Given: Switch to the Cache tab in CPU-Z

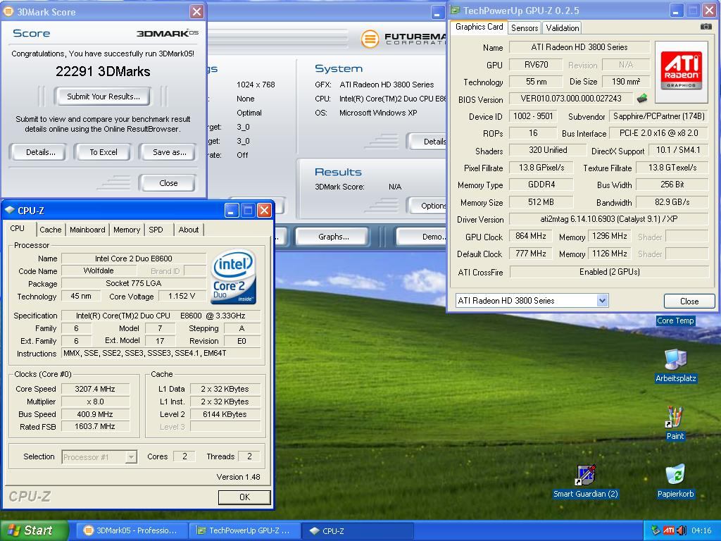Looking at the screenshot, I should coord(50,230).
